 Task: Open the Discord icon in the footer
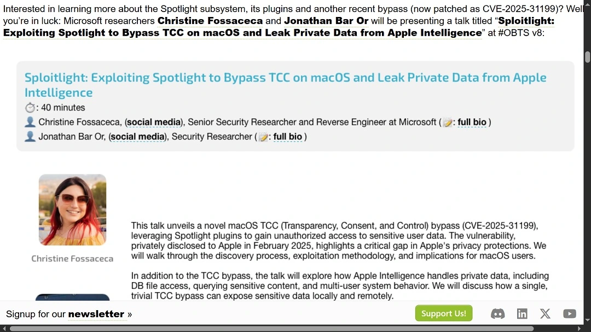tap(497, 313)
